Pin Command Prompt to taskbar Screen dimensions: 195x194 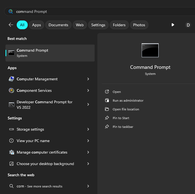pyautogui.click(x=123, y=127)
